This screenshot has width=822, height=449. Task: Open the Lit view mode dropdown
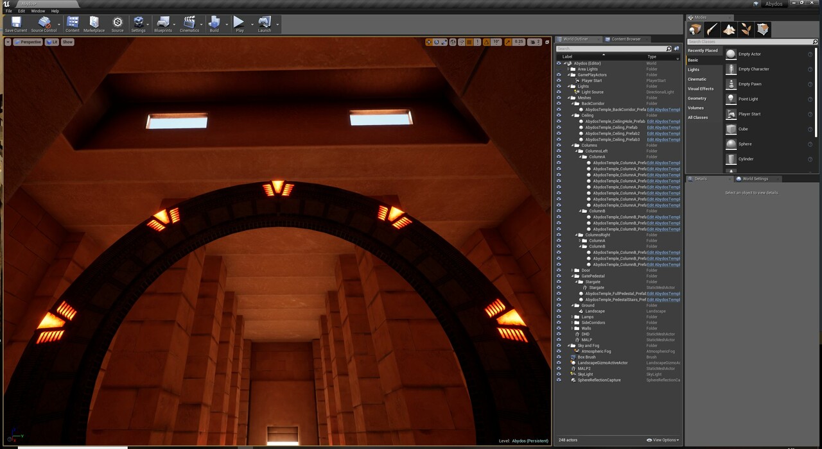(51, 42)
